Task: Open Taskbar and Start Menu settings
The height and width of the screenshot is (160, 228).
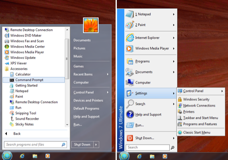Action: 201,118
